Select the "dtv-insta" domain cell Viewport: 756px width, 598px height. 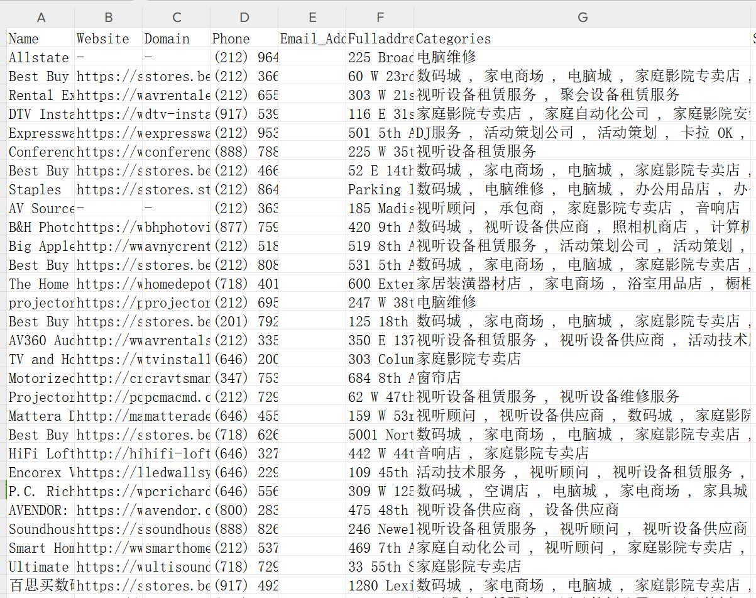(177, 114)
